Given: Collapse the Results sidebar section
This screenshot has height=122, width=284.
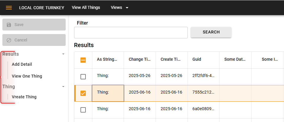Looking at the screenshot, I should pos(63,54).
